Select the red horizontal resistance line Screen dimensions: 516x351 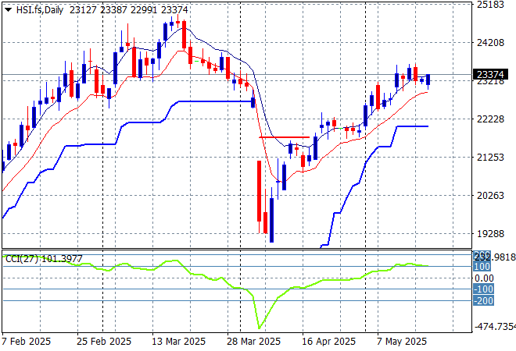[285, 137]
